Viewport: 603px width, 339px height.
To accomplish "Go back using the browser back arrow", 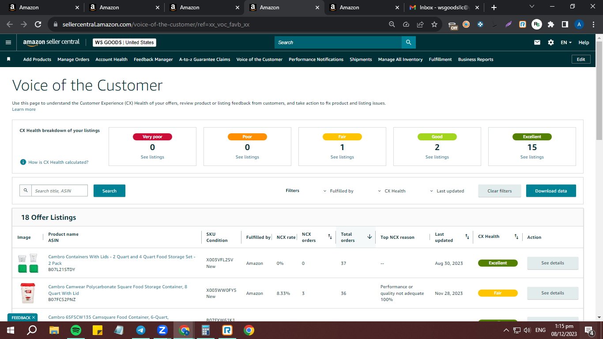I will point(10,24).
